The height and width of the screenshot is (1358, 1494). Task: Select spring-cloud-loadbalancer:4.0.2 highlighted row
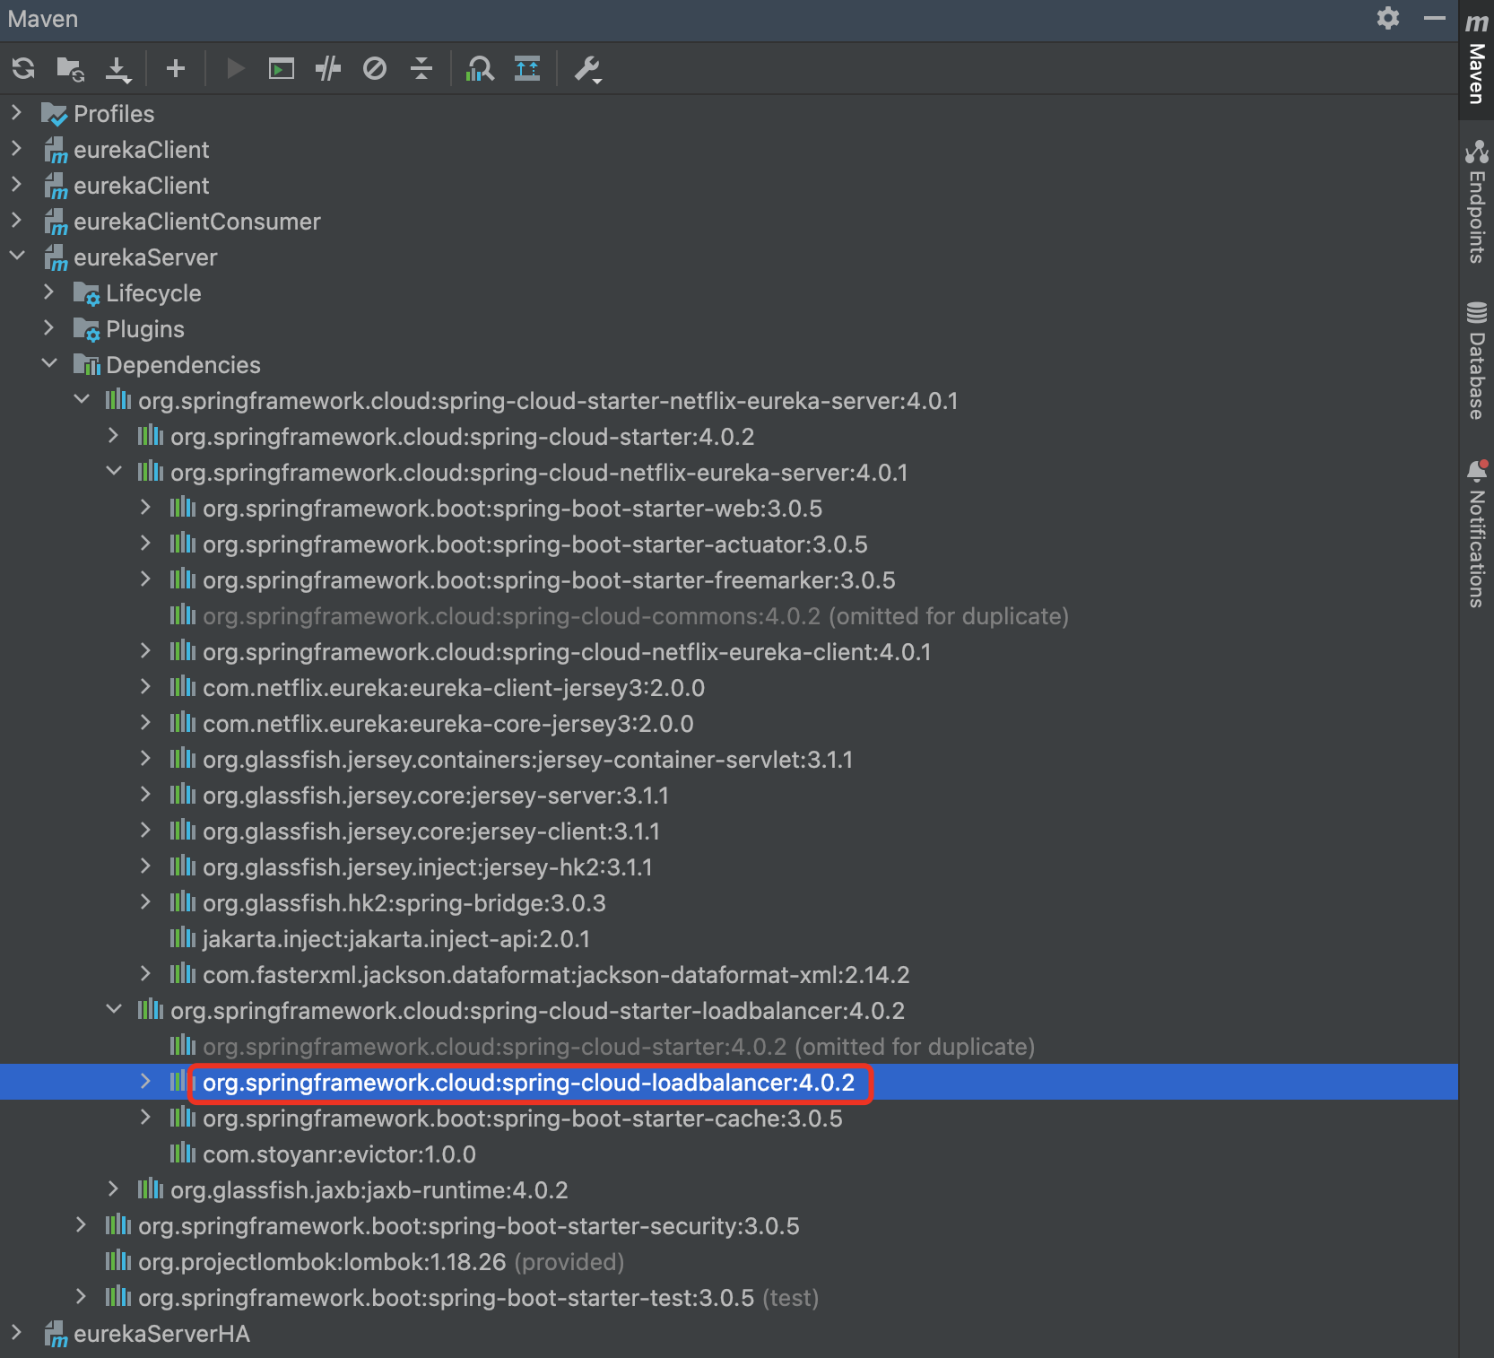[729, 1082]
